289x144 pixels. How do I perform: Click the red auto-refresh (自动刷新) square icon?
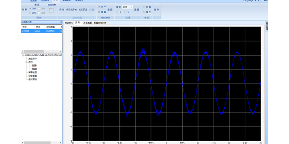coord(51,10)
